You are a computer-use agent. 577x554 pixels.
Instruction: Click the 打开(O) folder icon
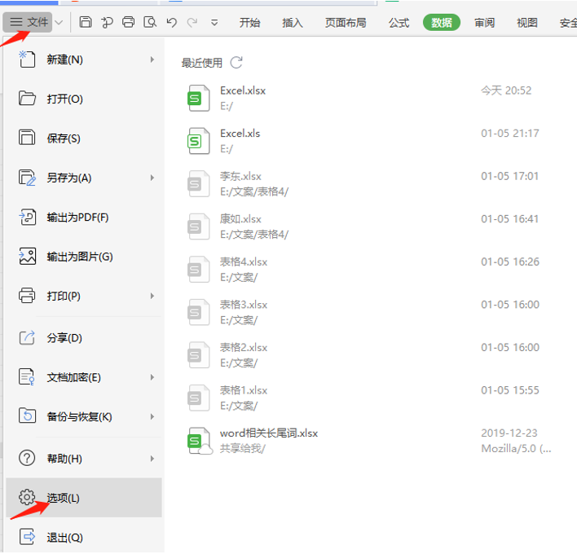(x=27, y=99)
